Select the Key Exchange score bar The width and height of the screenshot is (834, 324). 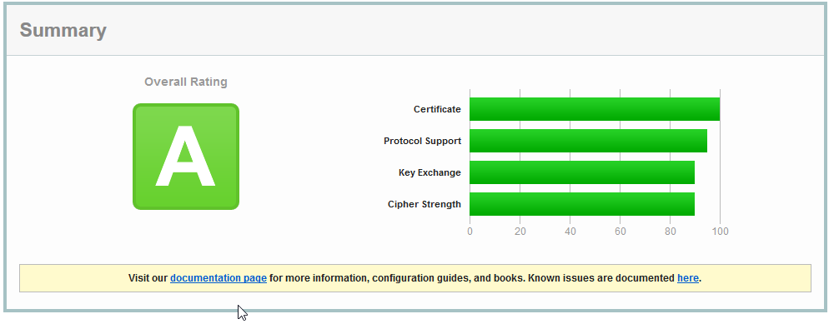pyautogui.click(x=582, y=172)
